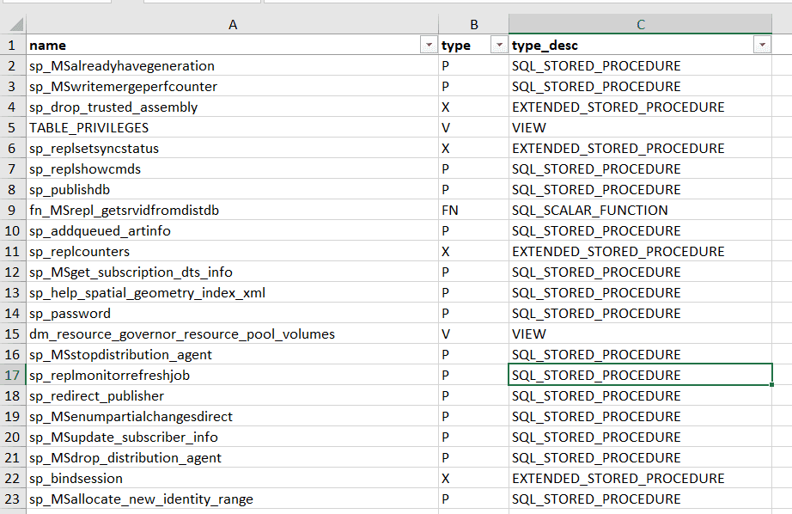Select row 23 header
The image size is (792, 514).
(x=13, y=499)
